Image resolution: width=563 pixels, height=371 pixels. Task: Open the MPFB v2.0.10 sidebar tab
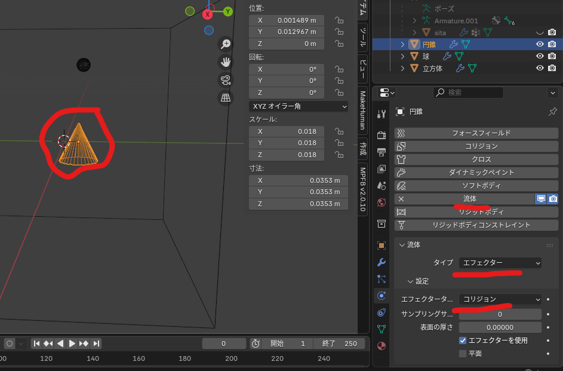point(362,186)
